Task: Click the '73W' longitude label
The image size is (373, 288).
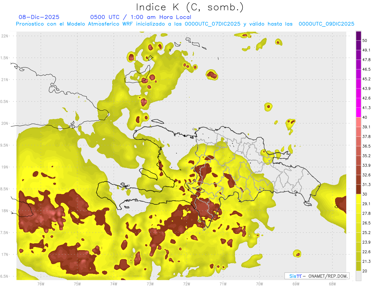Action: pos(150,284)
